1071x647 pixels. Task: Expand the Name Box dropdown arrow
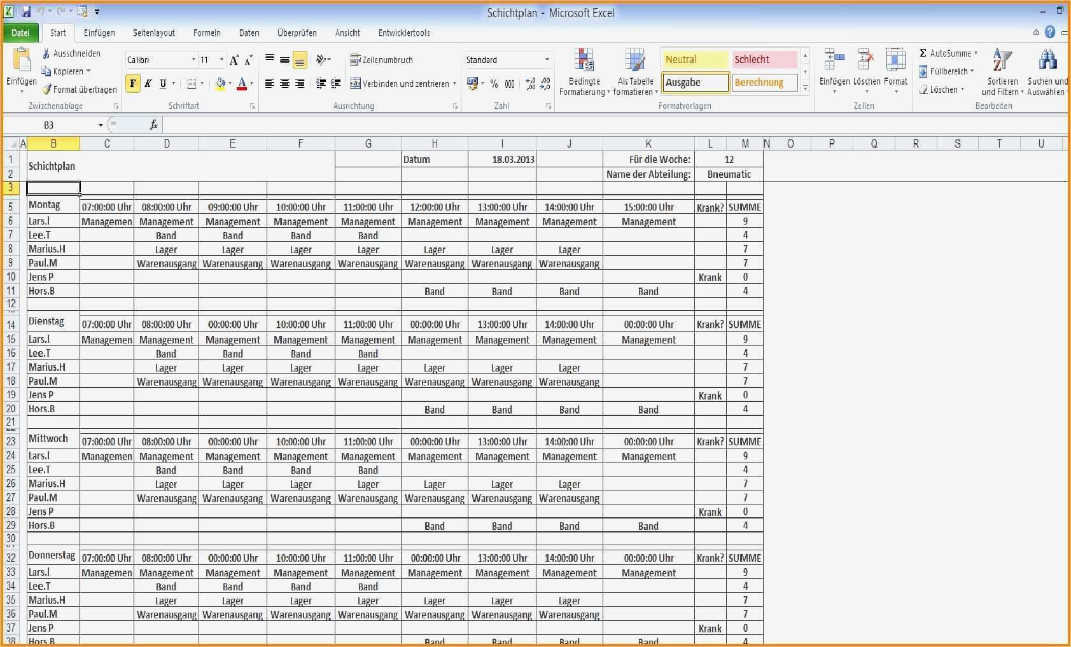click(101, 125)
